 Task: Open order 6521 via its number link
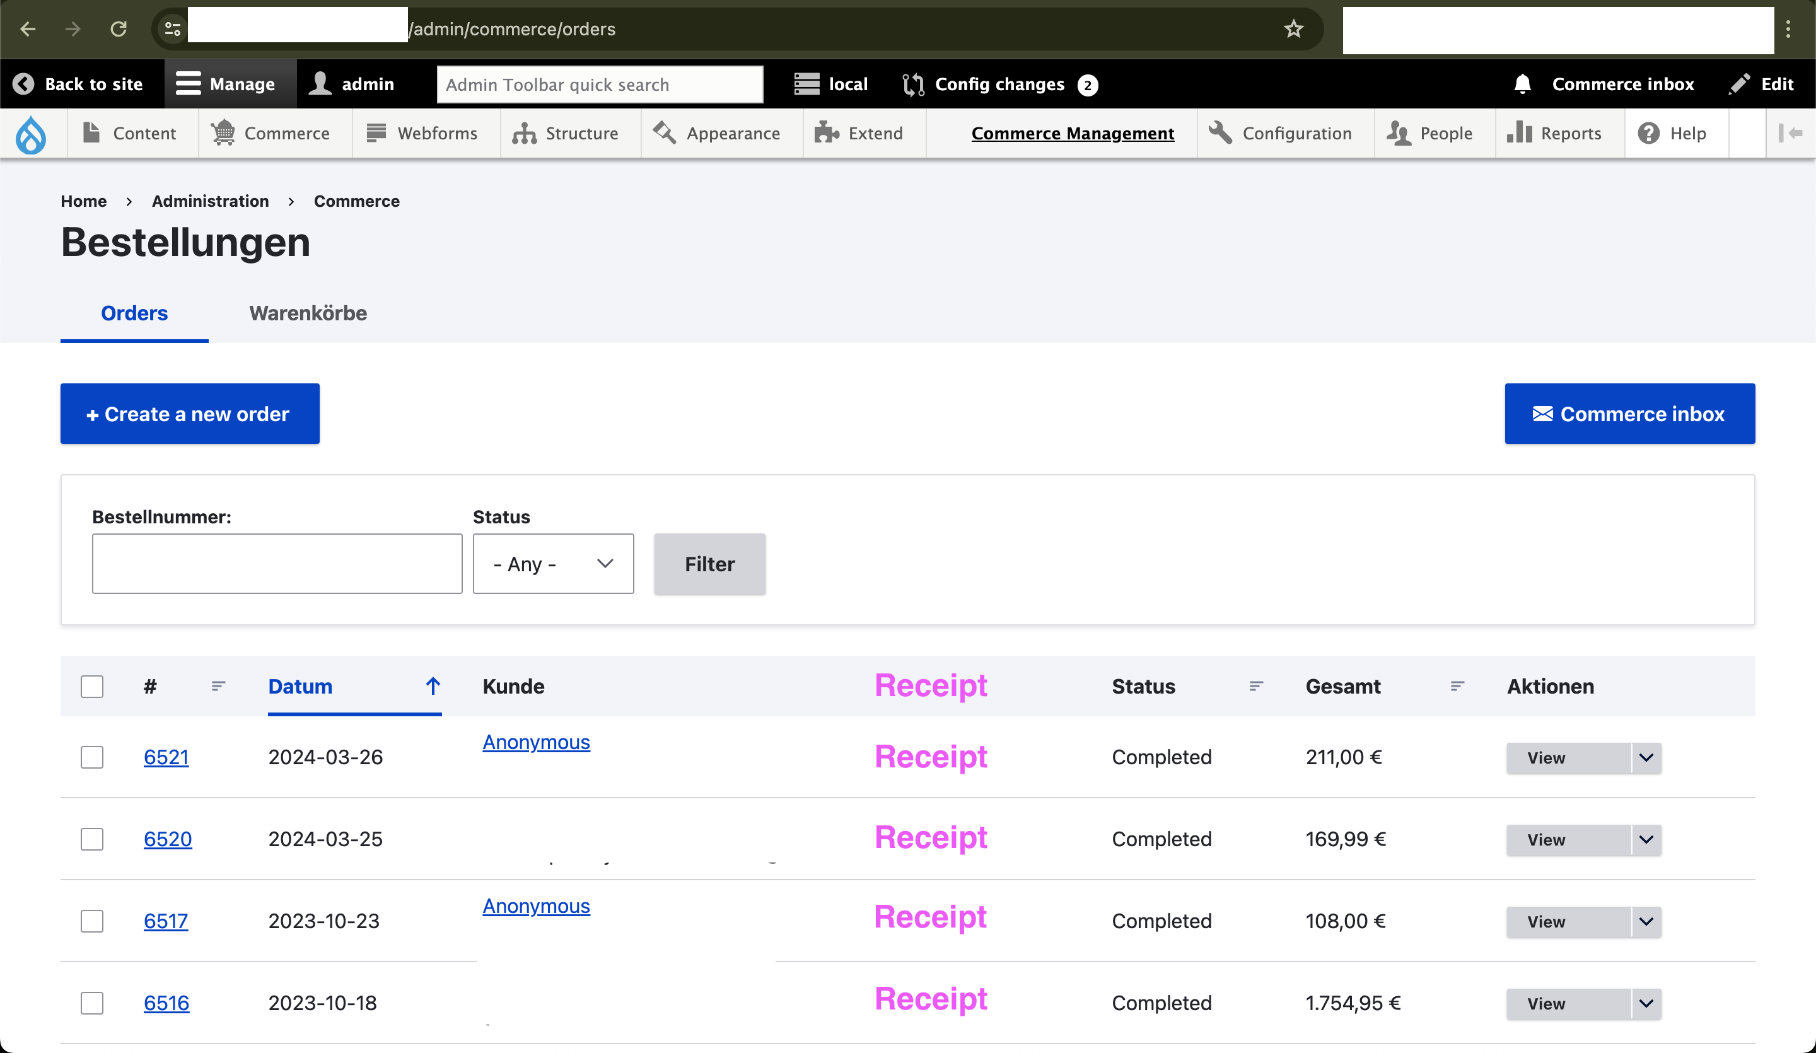pos(166,757)
